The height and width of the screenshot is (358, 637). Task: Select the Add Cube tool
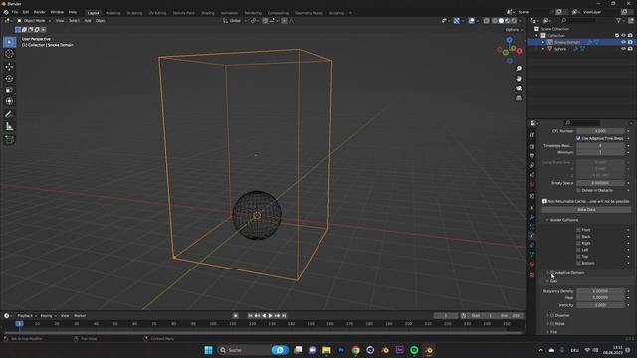(9, 139)
